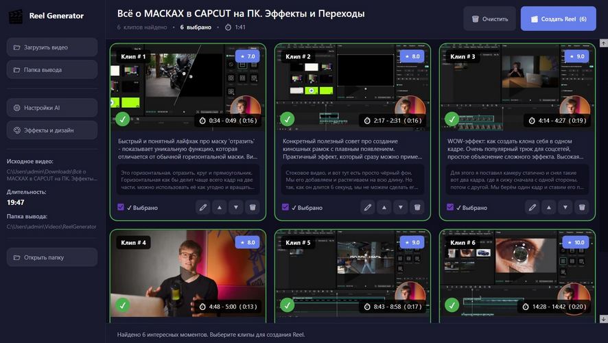Viewport: 608px width, 343px height.
Task: Click the transcript text box in Клип #2
Action: pyautogui.click(x=353, y=180)
